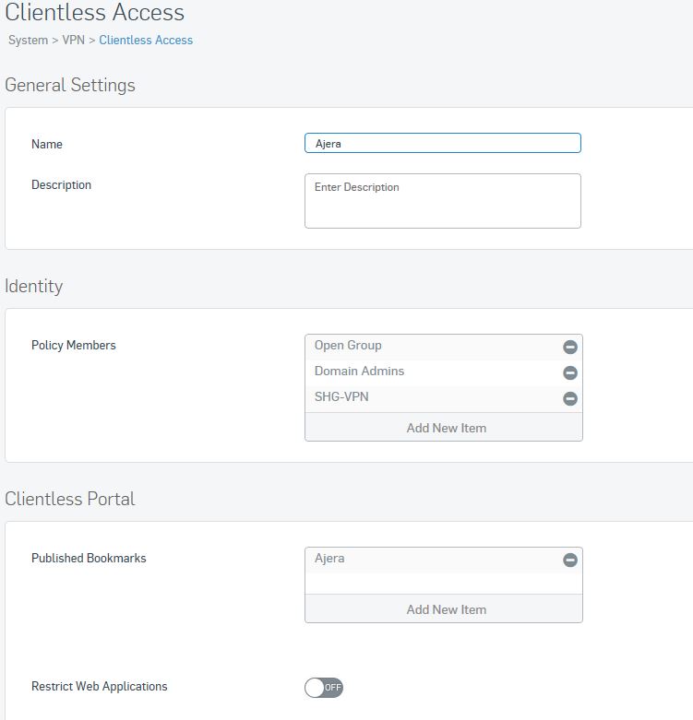693x720 pixels.
Task: Select the Domain Admins member entry
Action: tap(432, 372)
